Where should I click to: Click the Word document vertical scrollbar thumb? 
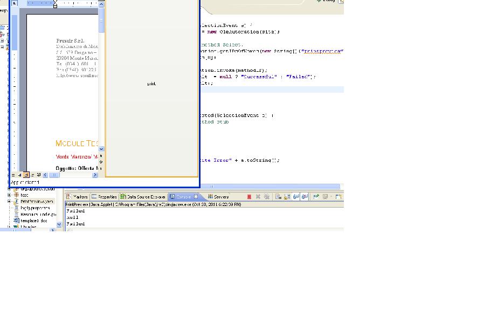pos(101,20)
